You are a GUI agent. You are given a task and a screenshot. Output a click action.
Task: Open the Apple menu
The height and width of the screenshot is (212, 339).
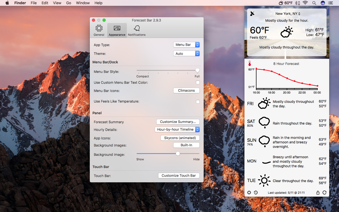[x=7, y=3]
